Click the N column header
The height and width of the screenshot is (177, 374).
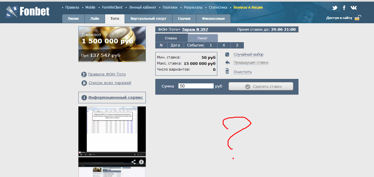click(161, 45)
